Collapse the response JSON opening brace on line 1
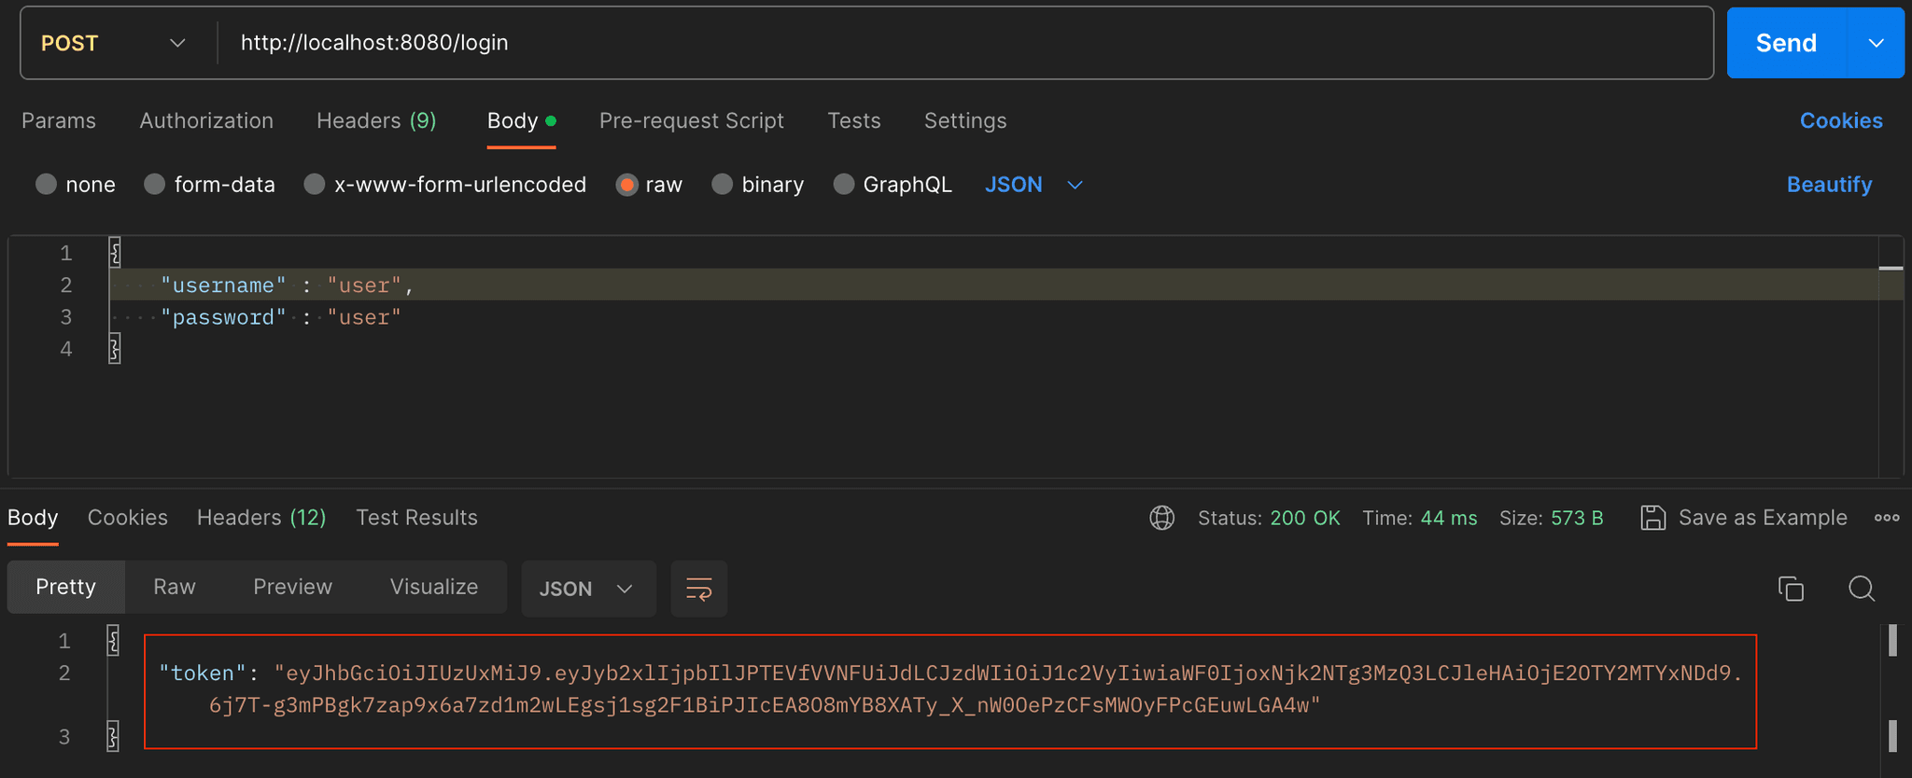Image resolution: width=1912 pixels, height=778 pixels. click(113, 641)
